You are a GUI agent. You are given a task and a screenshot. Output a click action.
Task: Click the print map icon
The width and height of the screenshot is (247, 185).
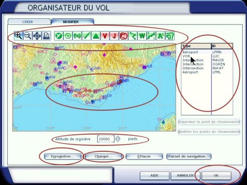pos(46,36)
